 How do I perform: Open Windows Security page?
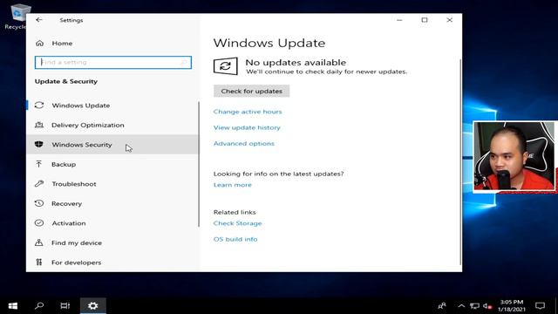coord(112,145)
